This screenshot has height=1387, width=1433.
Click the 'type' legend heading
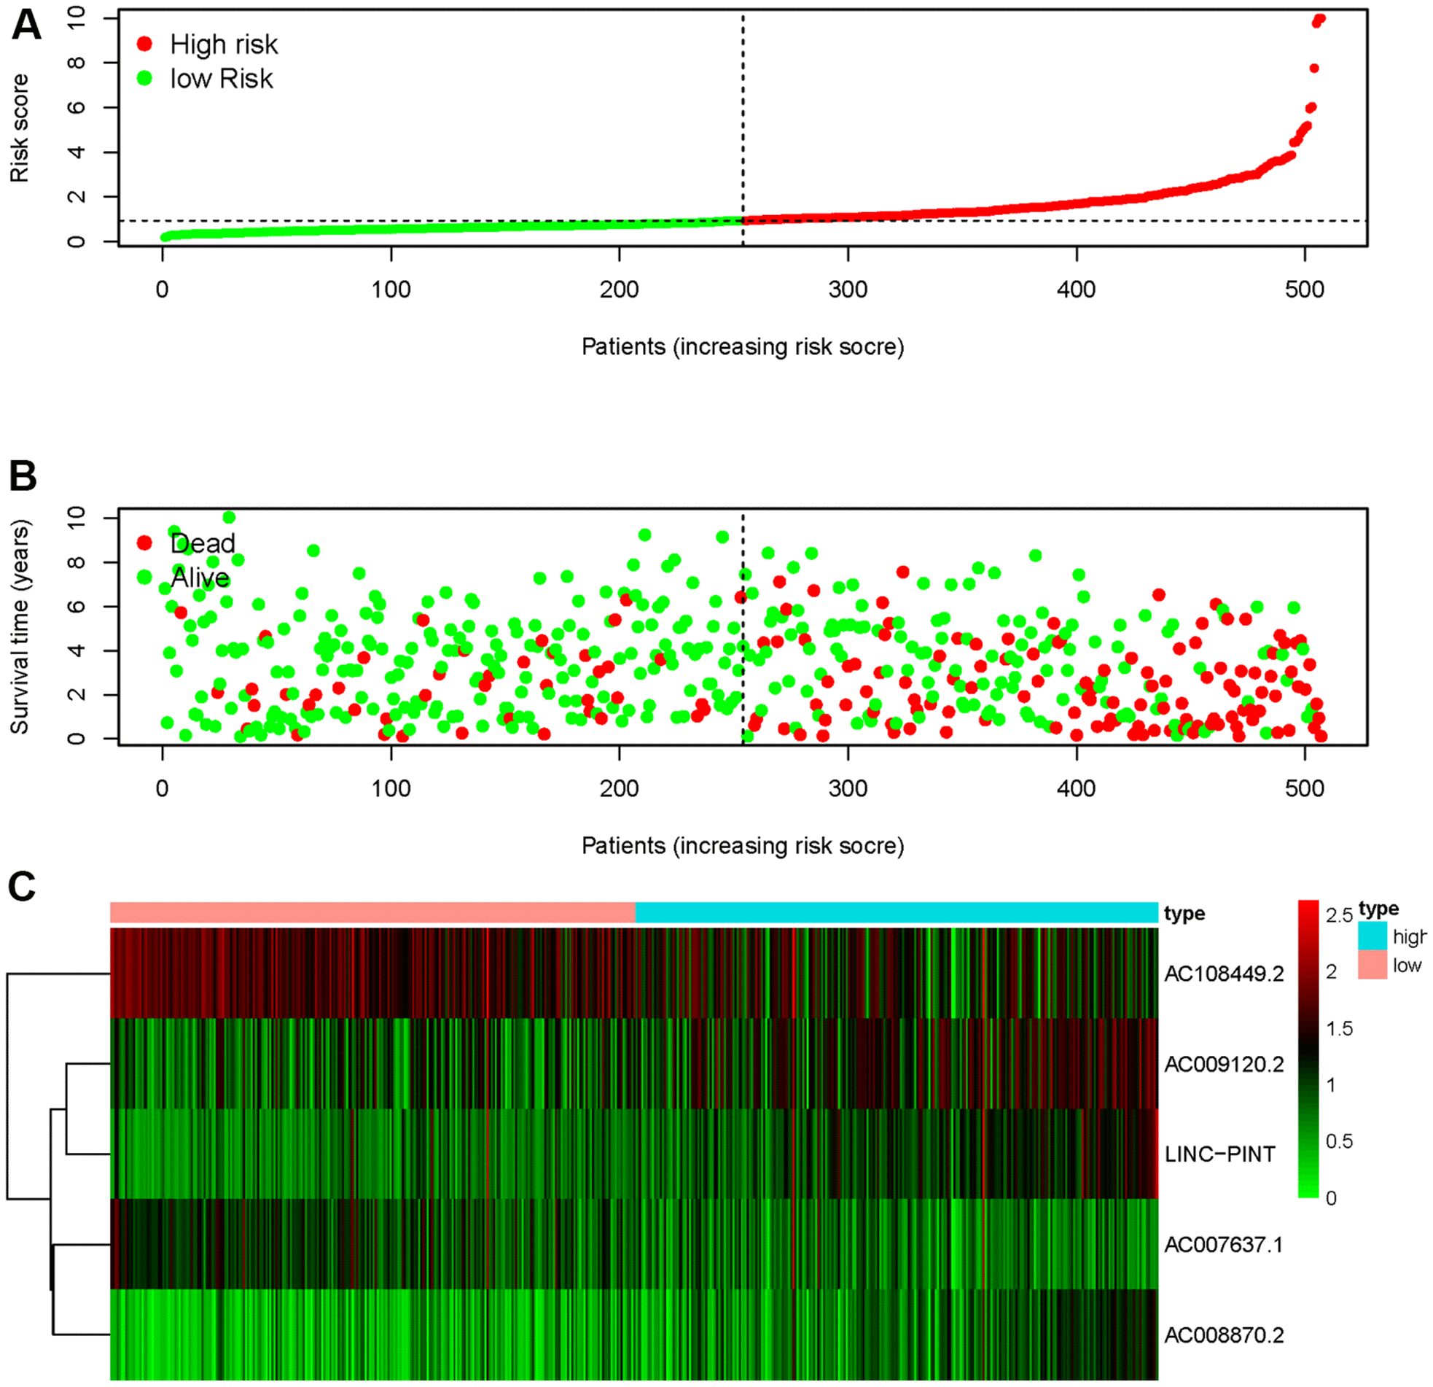pyautogui.click(x=1379, y=909)
